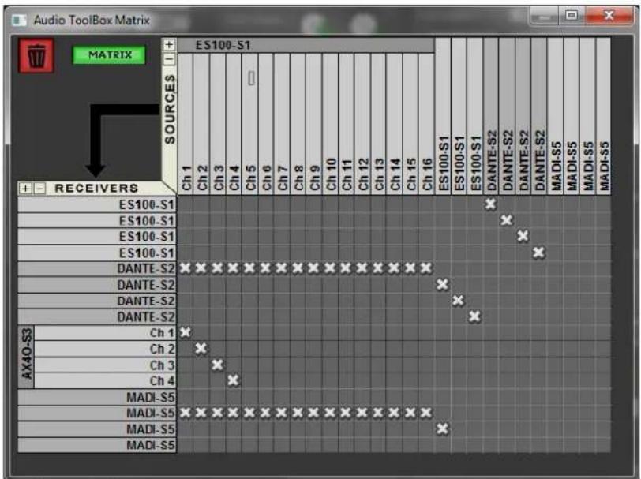
Task: Select the Ch 11 source column header
Action: (346, 123)
